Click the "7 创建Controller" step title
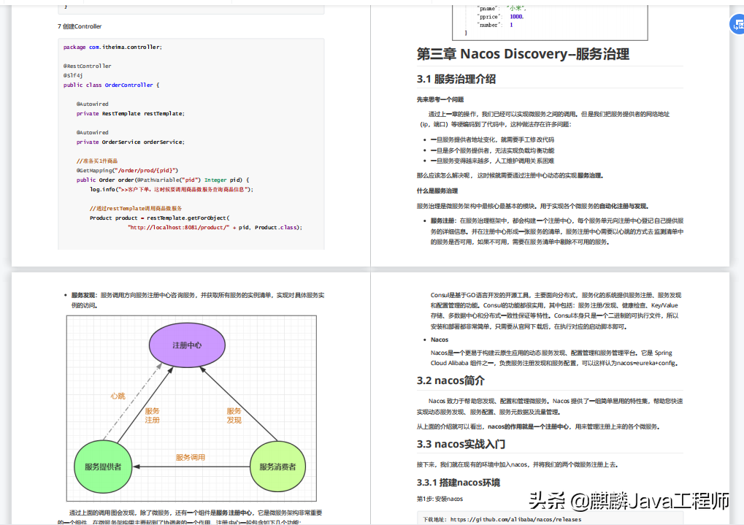 80,26
